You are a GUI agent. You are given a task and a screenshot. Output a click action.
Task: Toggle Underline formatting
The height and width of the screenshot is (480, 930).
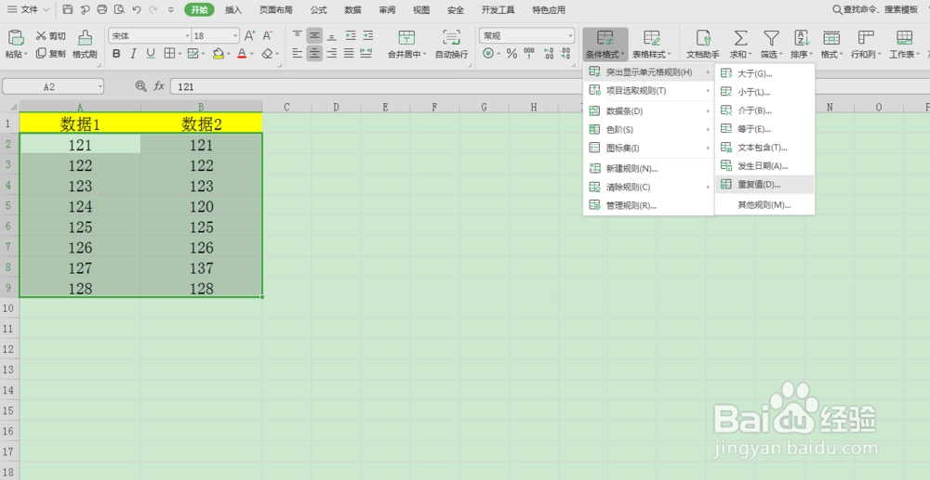pyautogui.click(x=151, y=54)
